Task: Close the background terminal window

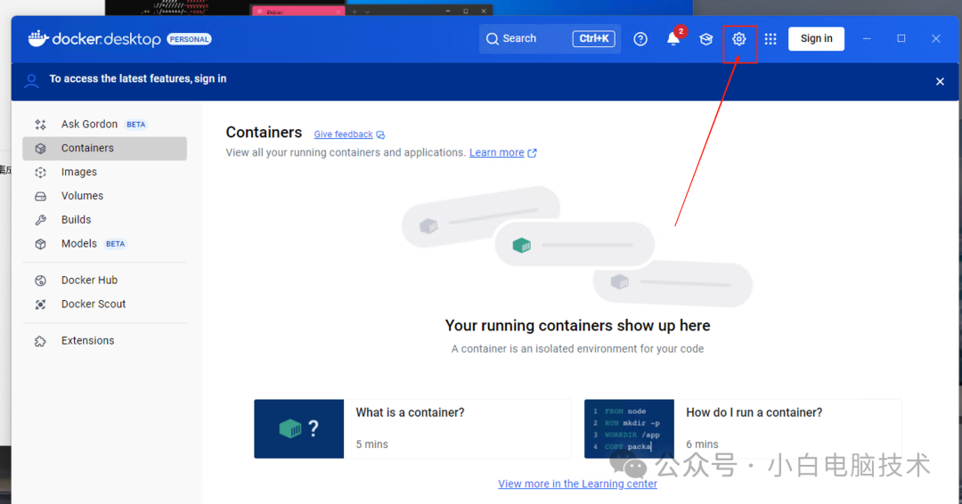Action: pos(484,11)
